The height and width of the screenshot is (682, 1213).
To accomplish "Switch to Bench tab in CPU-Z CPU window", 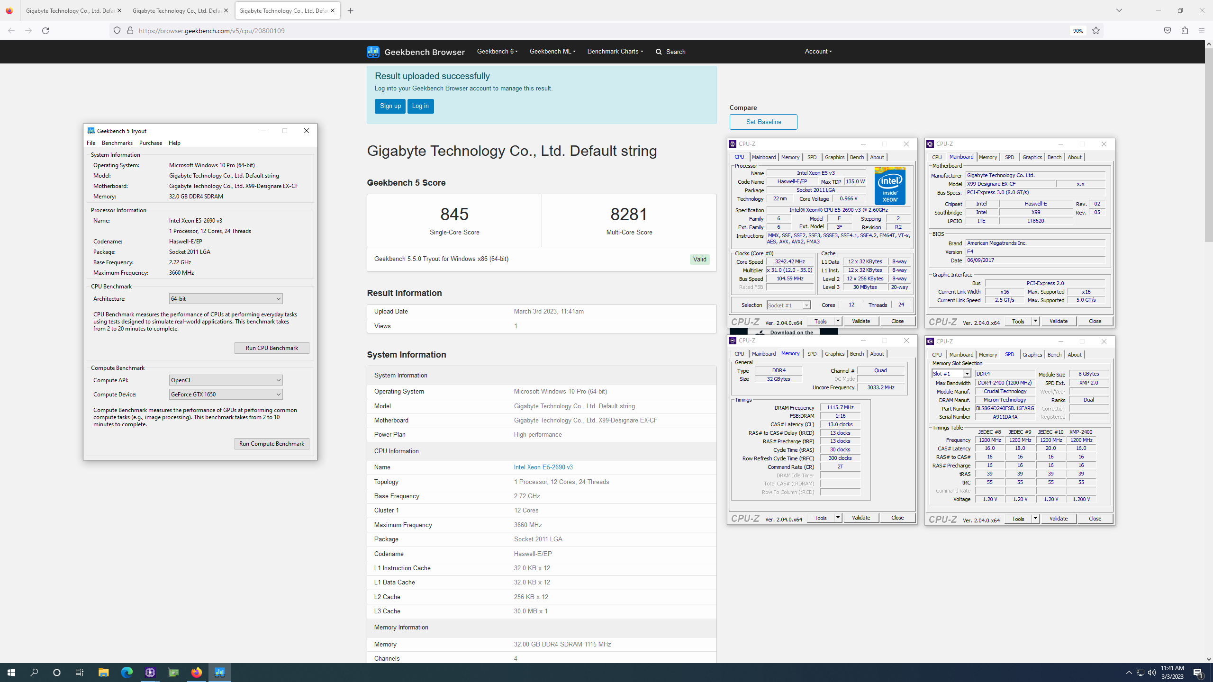I will pos(857,157).
